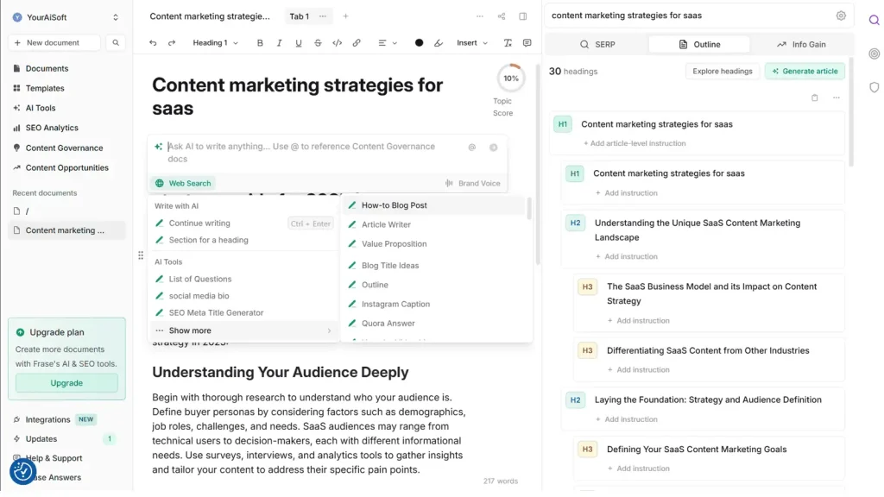The height and width of the screenshot is (497, 884).
Task: Switch to the SERP tab
Action: click(597, 44)
